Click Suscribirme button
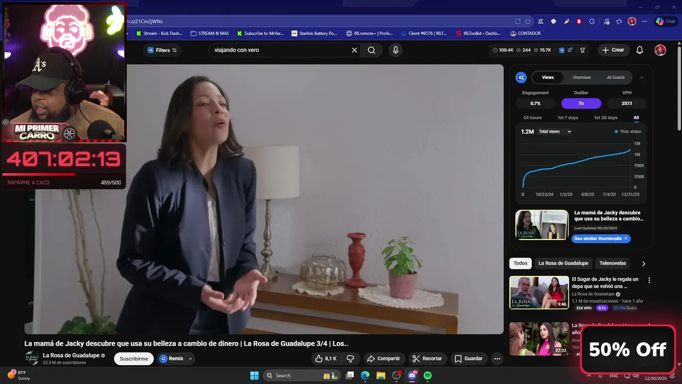 pyautogui.click(x=134, y=359)
